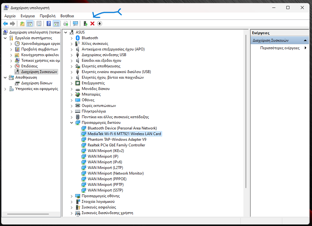Image resolution: width=312 pixels, height=226 pixels.
Task: Select WAN Miniport (IPv6)
Action: (x=105, y=162)
